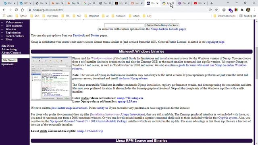The width and height of the screenshot is (258, 145).
Task: Close the active 'Do' nmap tab
Action: [157, 3]
